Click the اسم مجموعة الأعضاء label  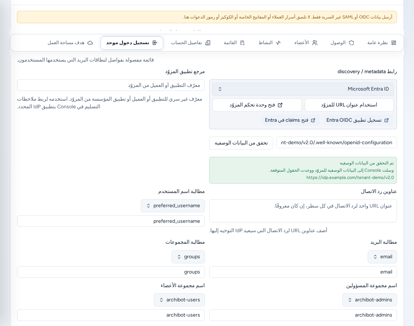pos(182,285)
